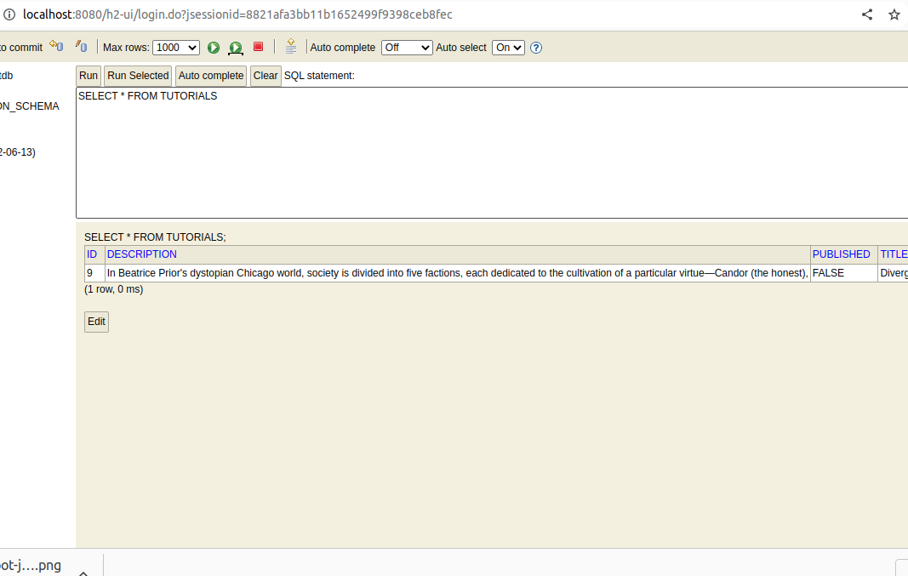Click the 'SELECT * FROM TUTORIALS;' result heading

pos(155,237)
